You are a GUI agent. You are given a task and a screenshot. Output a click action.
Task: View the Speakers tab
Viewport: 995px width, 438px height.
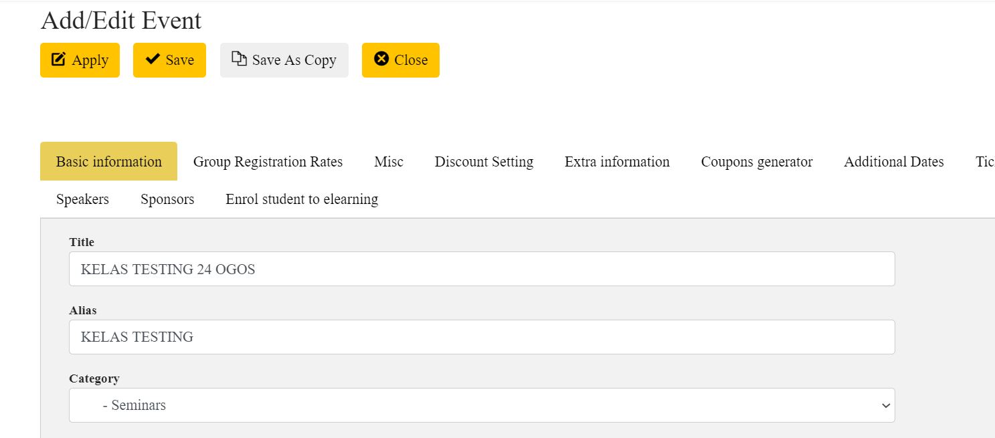(x=82, y=199)
